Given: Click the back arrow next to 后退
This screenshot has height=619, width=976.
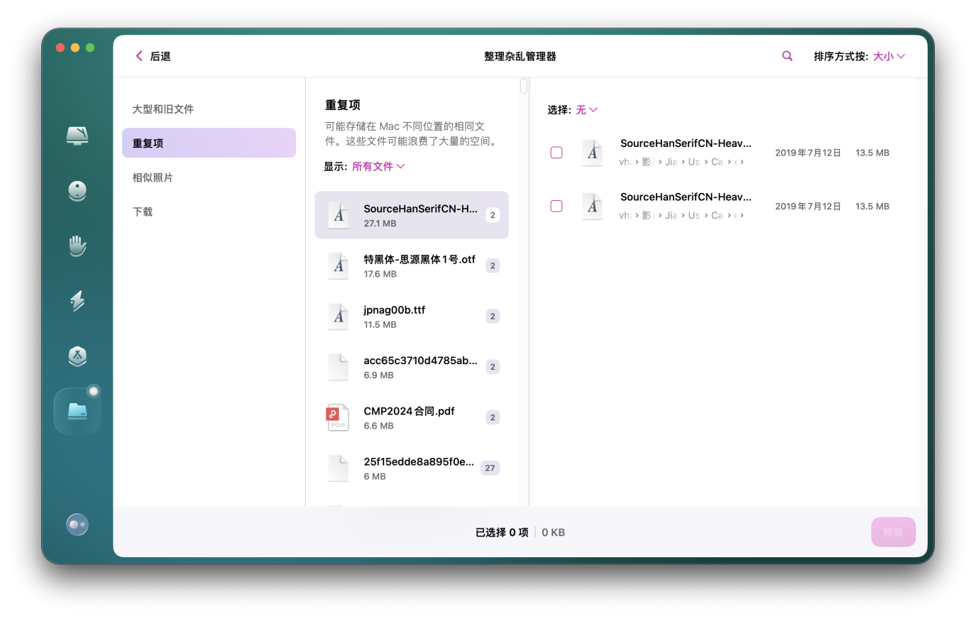Looking at the screenshot, I should 139,56.
